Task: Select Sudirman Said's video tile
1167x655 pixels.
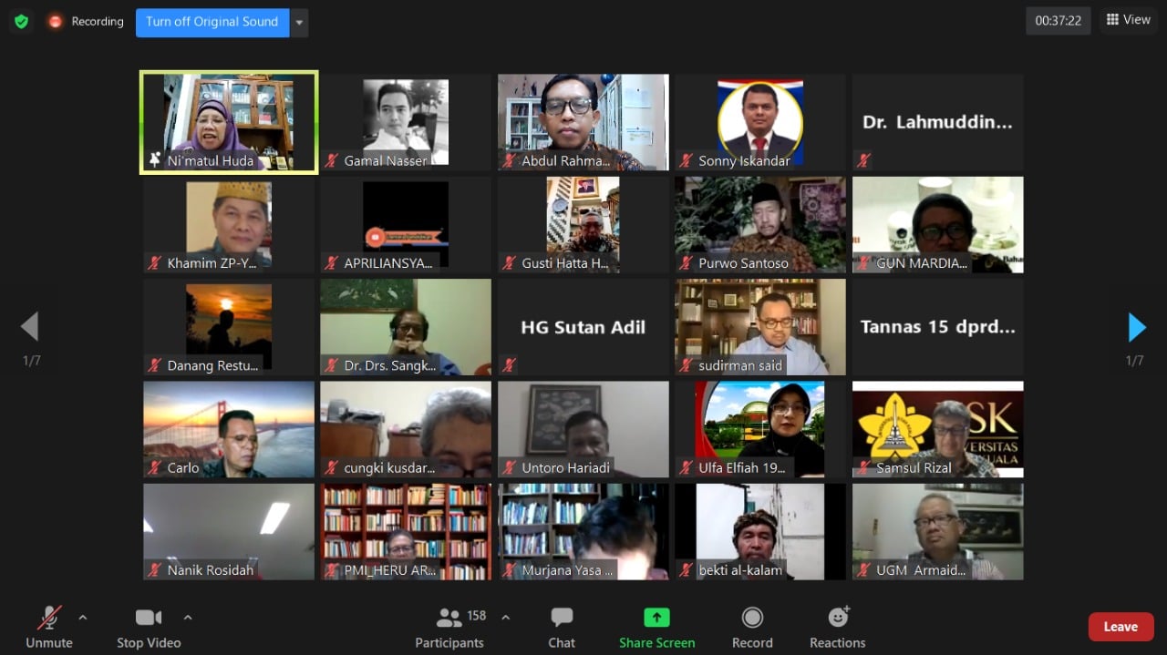Action: [759, 326]
